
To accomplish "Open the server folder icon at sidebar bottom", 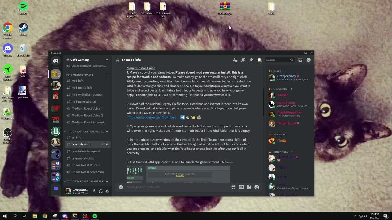I will [x=56, y=189].
